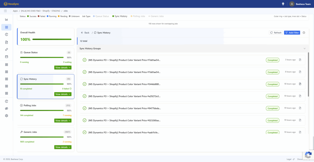The width and height of the screenshot is (314, 162).
Task: Click the '10 completed' text in Sync History
Action: click(26, 89)
